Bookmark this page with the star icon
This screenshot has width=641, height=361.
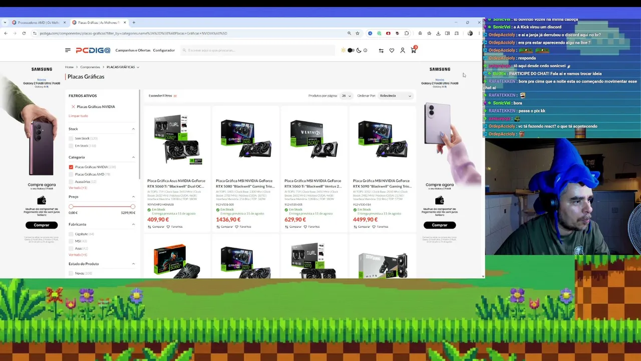357,33
